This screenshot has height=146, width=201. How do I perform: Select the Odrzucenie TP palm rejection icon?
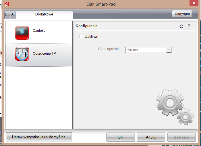point(22,54)
